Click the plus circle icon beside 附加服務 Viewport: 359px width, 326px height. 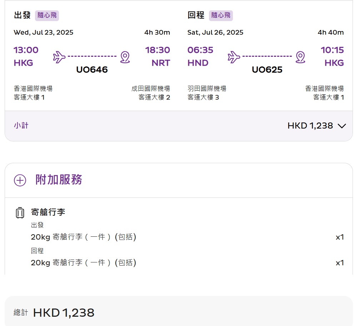[x=20, y=180]
